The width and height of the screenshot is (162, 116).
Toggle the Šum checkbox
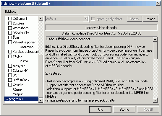pos(10,37)
